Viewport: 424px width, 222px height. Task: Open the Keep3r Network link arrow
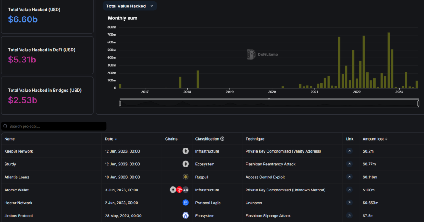point(349,151)
